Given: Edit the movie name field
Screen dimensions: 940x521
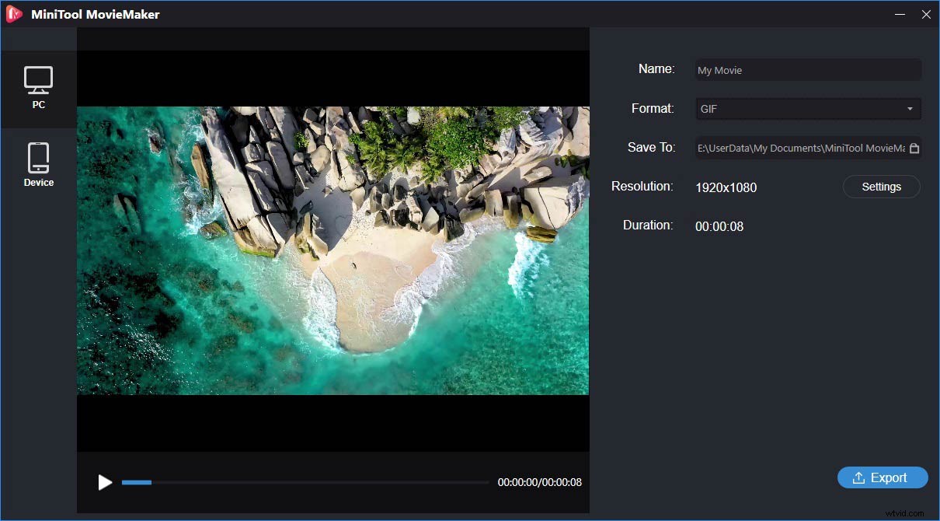Looking at the screenshot, I should [808, 70].
